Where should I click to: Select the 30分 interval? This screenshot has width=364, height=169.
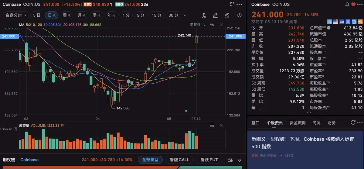(173, 15)
